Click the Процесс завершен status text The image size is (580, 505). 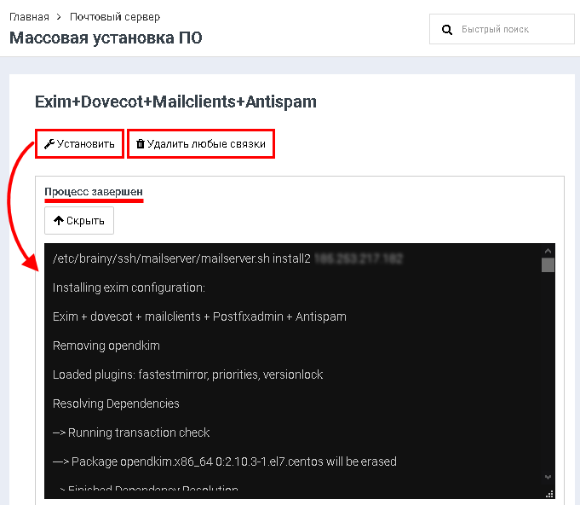click(x=94, y=192)
